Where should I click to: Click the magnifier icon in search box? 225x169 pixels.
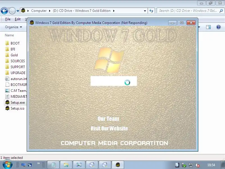tap(221, 11)
